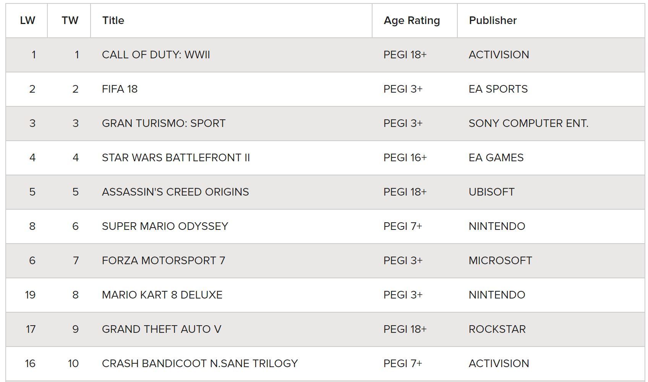This screenshot has width=648, height=382.
Task: Click the Age Rating column header
Action: (x=412, y=21)
